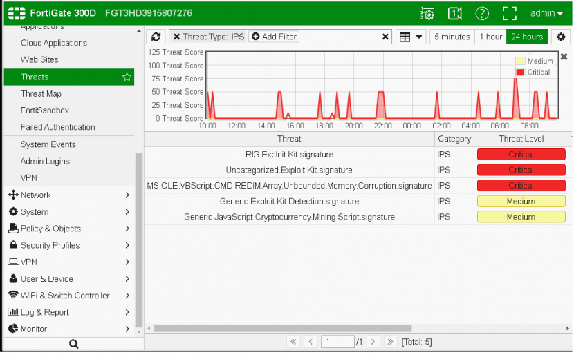The width and height of the screenshot is (574, 357).
Task: Click the sidebar search magnifier icon
Action: [x=73, y=344]
